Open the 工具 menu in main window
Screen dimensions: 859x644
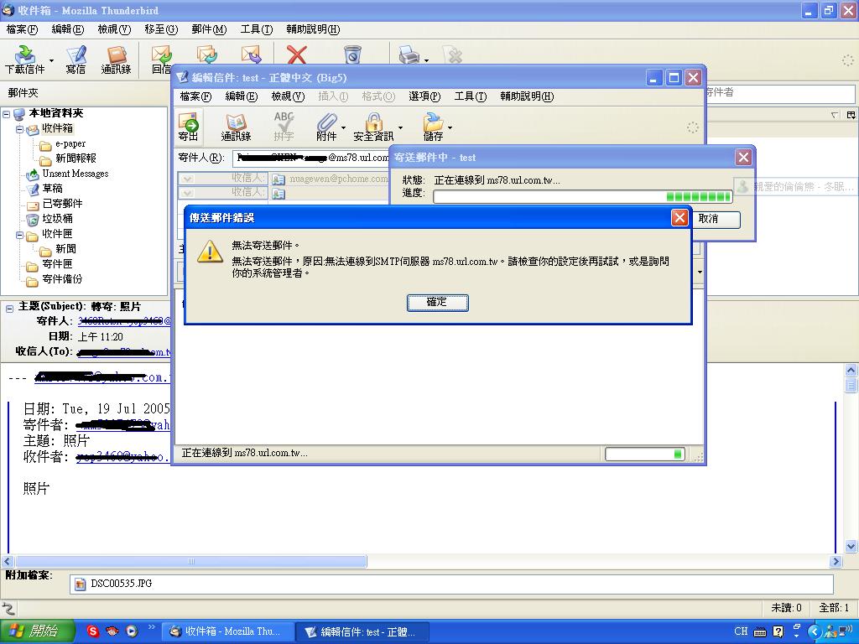pyautogui.click(x=256, y=29)
